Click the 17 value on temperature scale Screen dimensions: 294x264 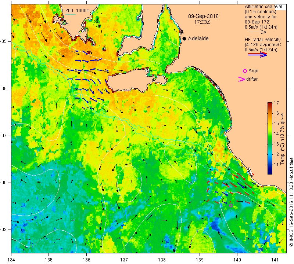click(x=276, y=103)
